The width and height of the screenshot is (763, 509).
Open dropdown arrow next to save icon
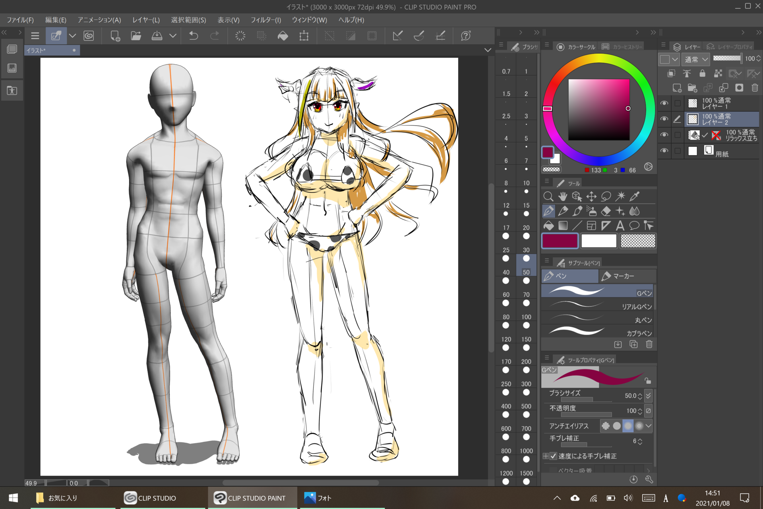point(173,36)
